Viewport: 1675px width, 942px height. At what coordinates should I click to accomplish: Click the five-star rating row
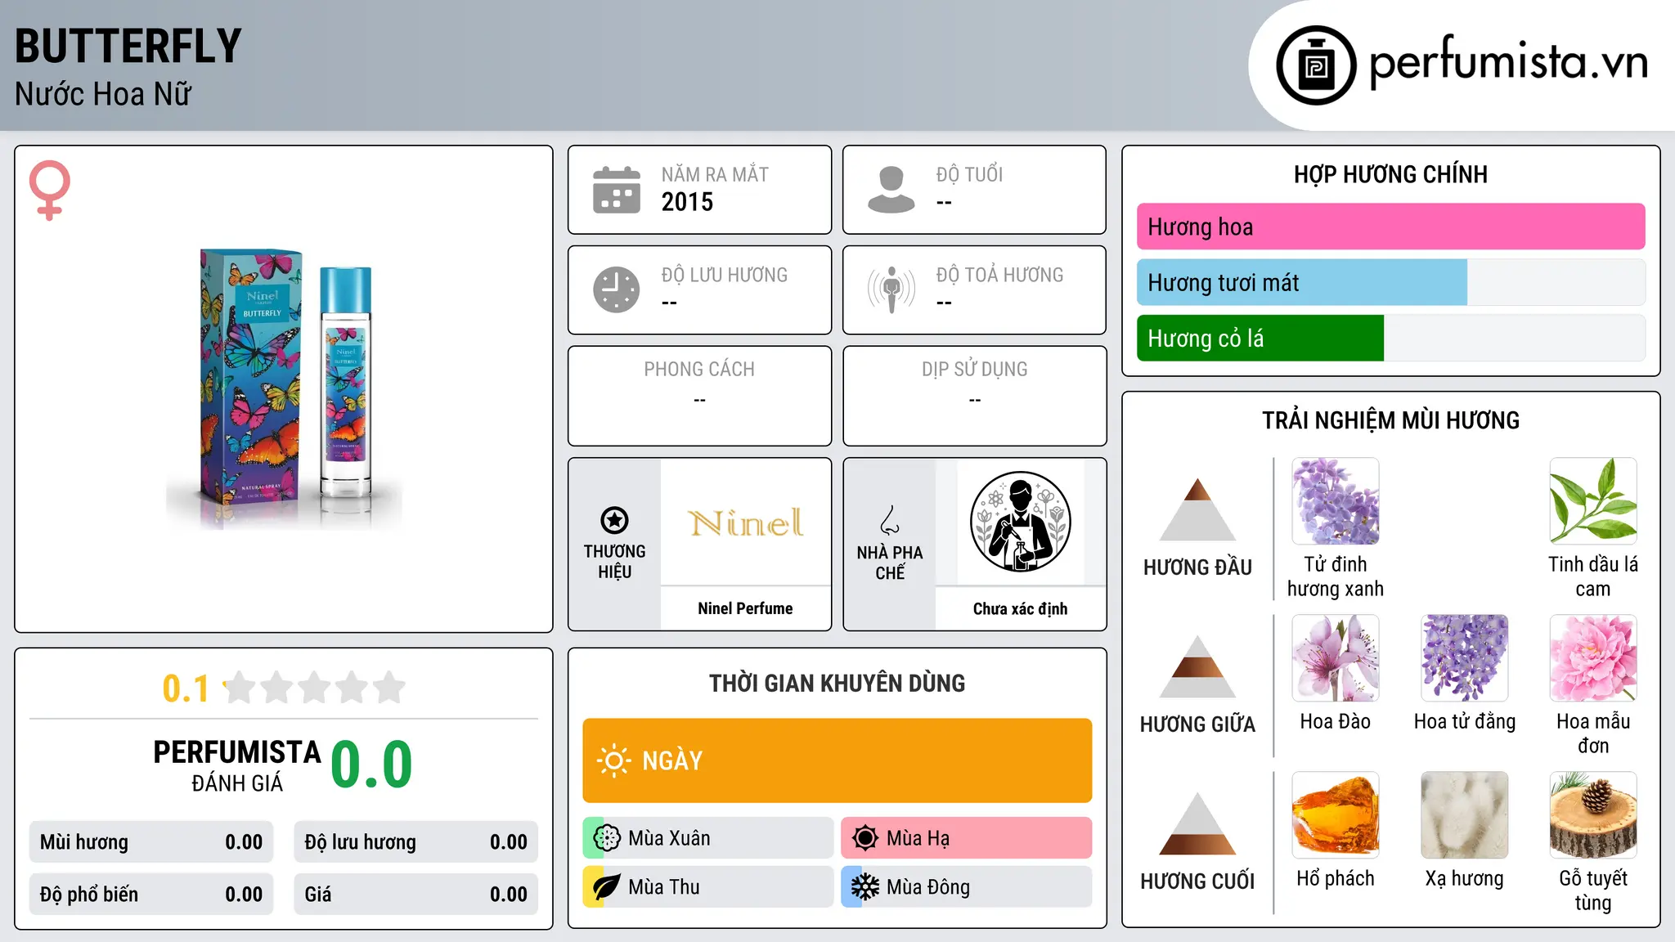pyautogui.click(x=315, y=688)
